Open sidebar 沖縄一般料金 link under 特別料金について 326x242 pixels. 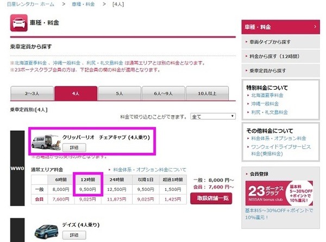[x=265, y=104]
